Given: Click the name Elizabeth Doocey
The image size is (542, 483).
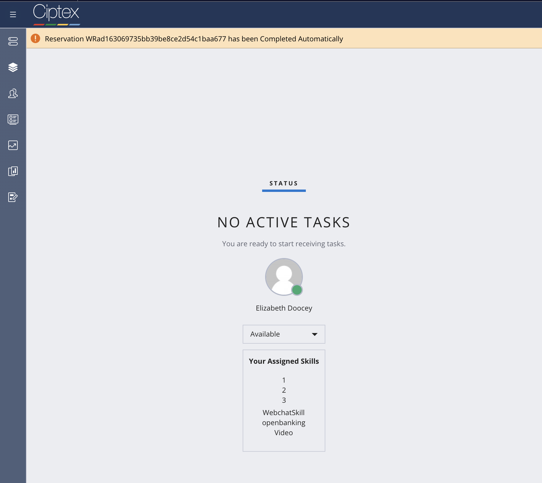Looking at the screenshot, I should [x=284, y=308].
